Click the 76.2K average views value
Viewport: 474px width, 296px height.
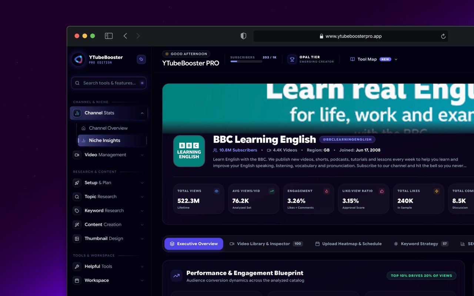241,201
